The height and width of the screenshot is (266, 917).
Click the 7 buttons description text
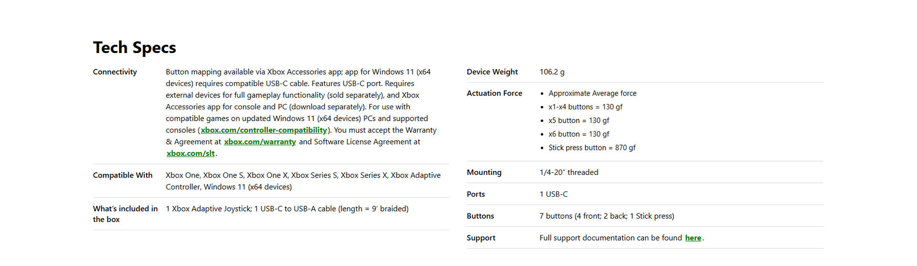607,216
